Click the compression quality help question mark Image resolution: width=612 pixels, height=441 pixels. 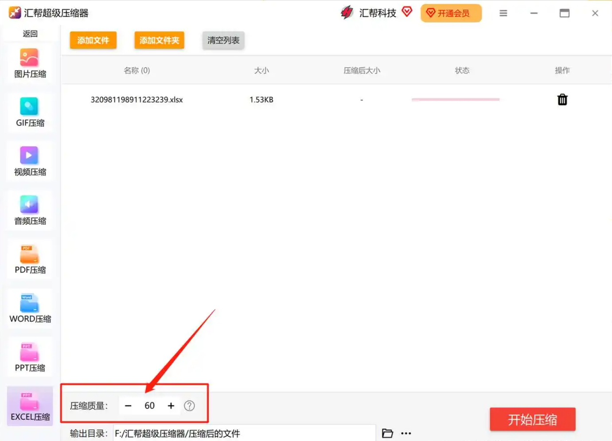(189, 406)
